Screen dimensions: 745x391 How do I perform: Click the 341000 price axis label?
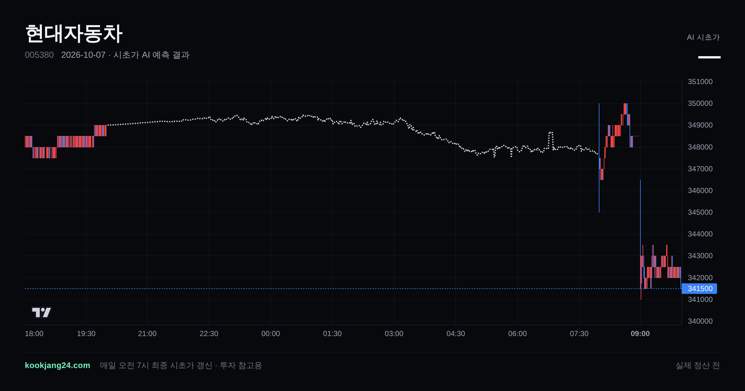[x=700, y=299]
